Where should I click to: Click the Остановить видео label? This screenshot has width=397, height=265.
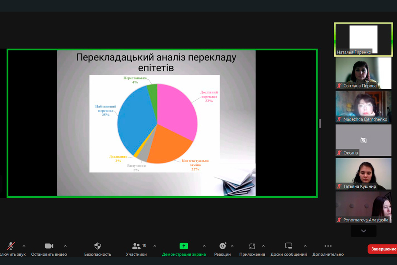49,254
